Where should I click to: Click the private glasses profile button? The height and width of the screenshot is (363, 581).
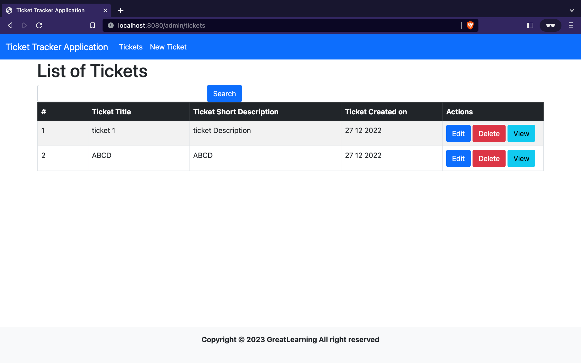point(550,26)
